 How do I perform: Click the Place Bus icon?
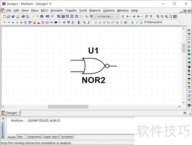coord(89,22)
